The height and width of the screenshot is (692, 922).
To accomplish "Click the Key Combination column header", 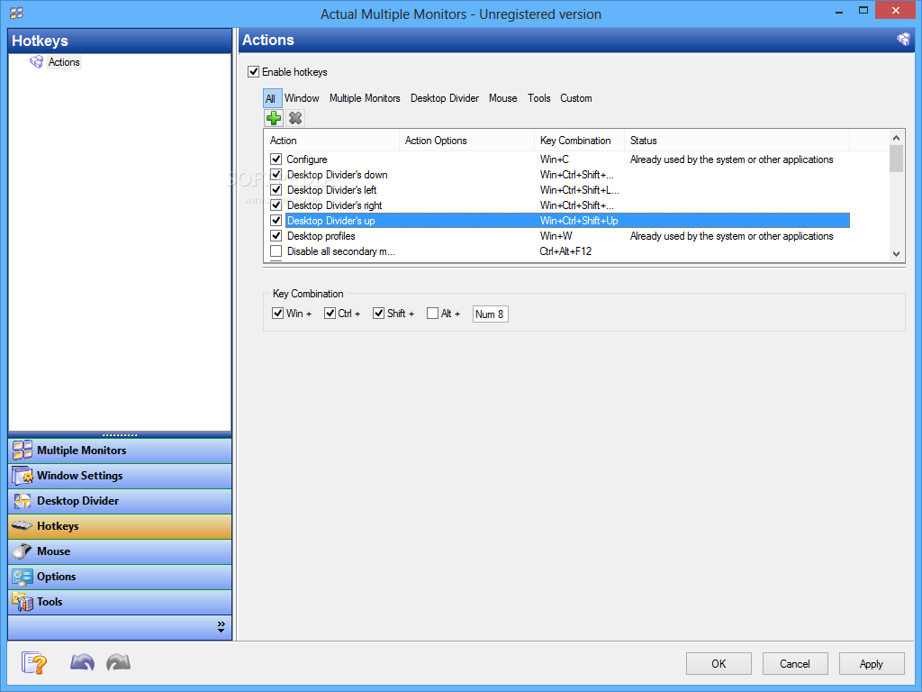I will pos(579,141).
